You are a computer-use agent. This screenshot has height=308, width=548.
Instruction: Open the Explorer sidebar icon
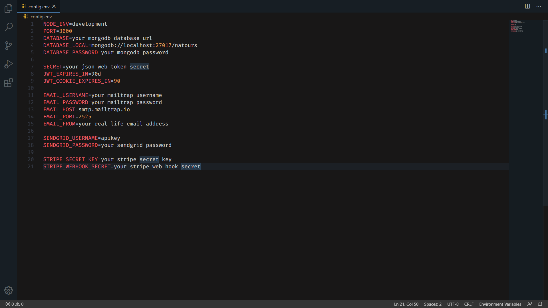(x=8, y=9)
